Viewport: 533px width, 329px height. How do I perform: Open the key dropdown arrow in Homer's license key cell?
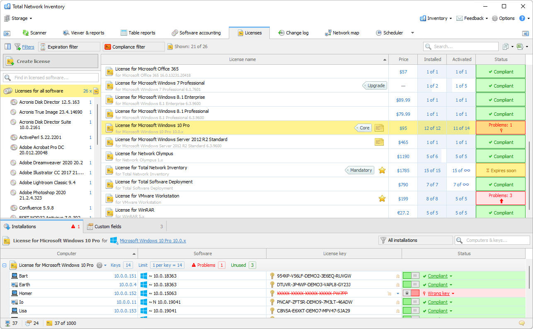pos(398,294)
